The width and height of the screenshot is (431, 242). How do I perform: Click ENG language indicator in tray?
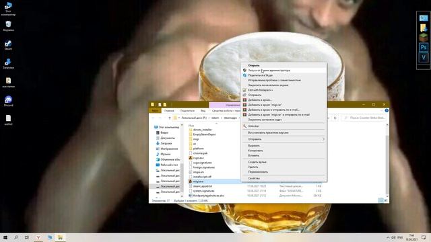(400, 237)
